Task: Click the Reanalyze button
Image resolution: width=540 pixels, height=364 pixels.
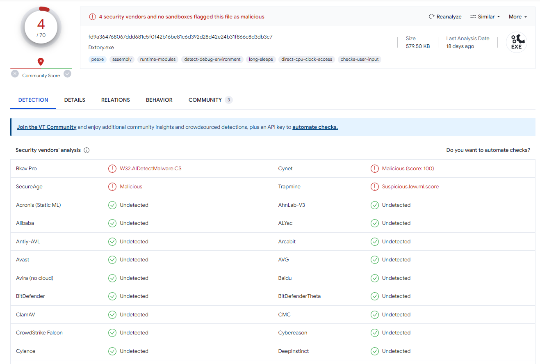Action: tap(445, 17)
